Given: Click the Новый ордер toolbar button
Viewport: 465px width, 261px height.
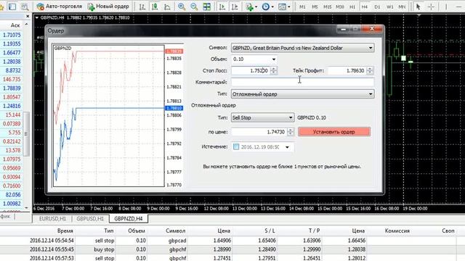Looking at the screenshot, I should (108, 7).
